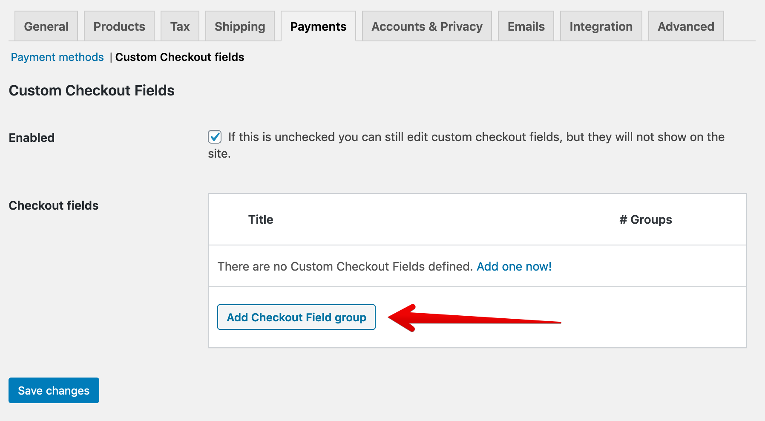Open the Emails tab
The width and height of the screenshot is (765, 421).
526,26
